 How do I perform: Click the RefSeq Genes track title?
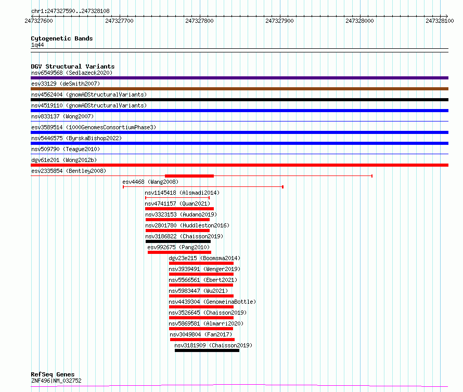point(53,374)
